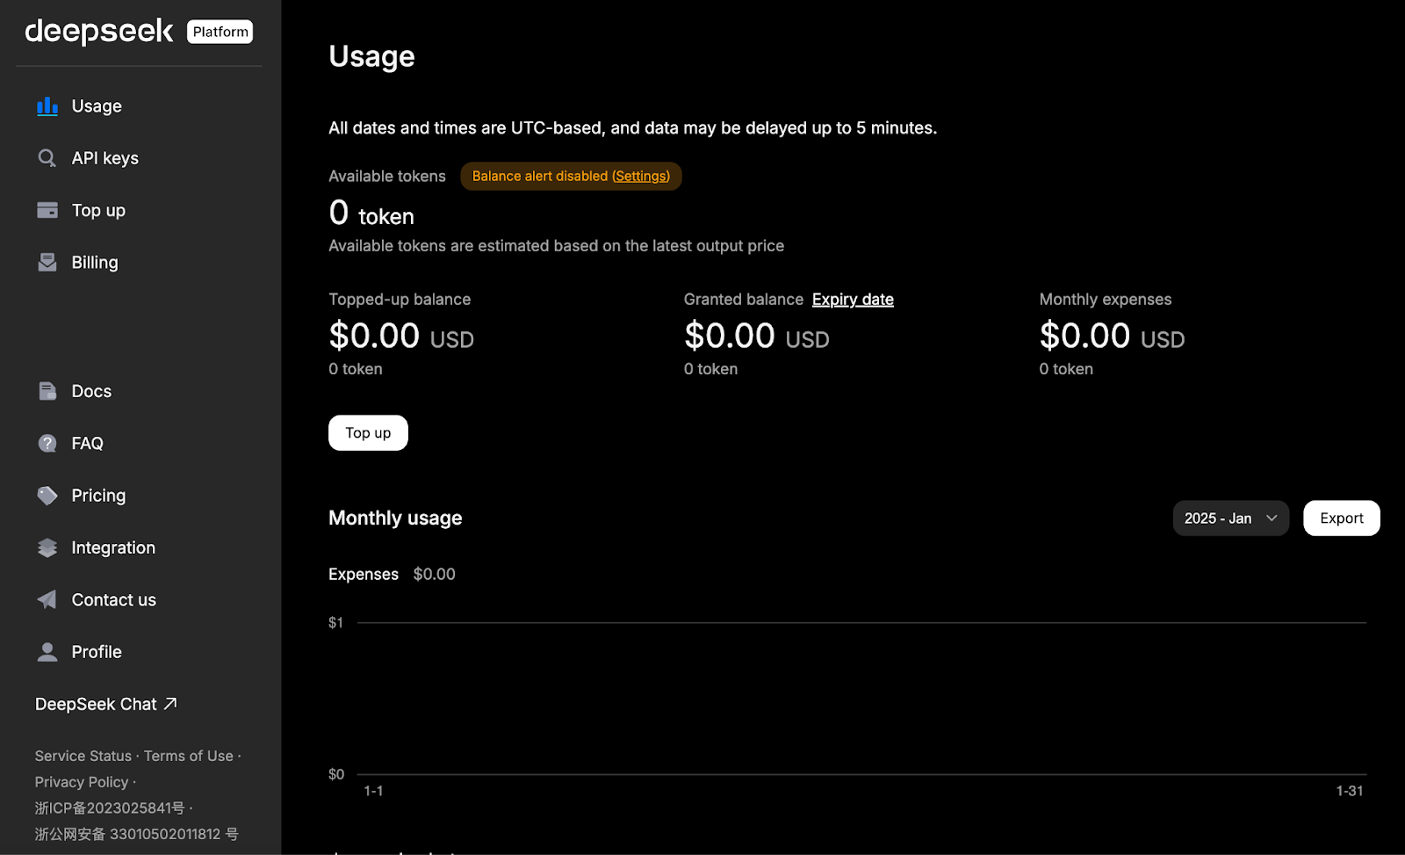Click the API keys magnifier icon
Screen dimensions: 1405x855
pyautogui.click(x=47, y=158)
